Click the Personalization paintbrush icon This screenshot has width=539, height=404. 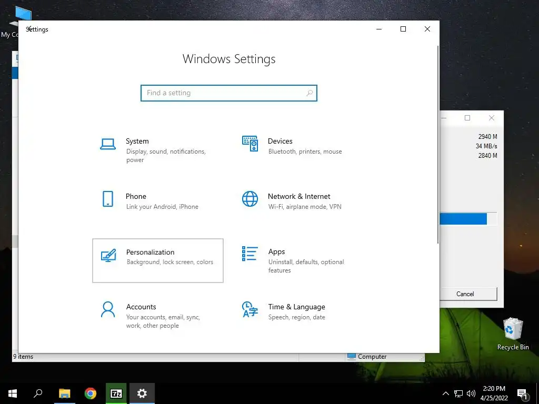(x=108, y=255)
